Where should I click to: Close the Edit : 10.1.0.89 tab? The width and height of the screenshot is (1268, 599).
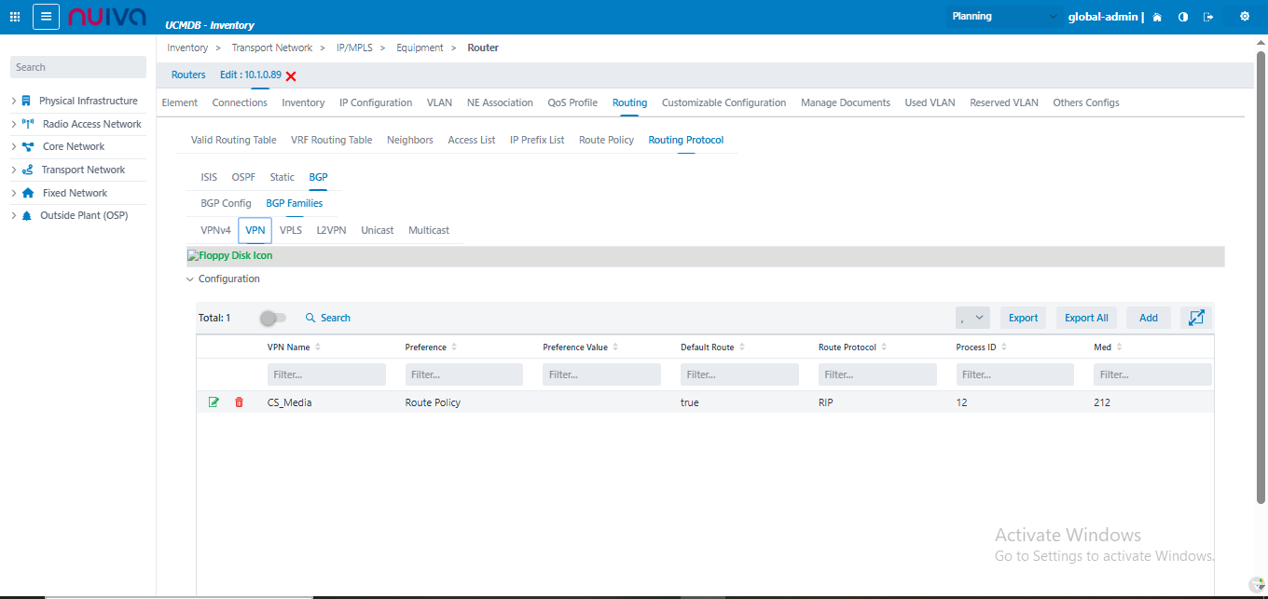pos(291,75)
